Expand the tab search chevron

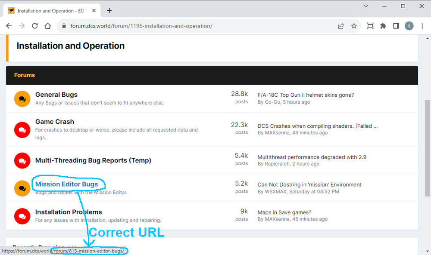[365, 6]
